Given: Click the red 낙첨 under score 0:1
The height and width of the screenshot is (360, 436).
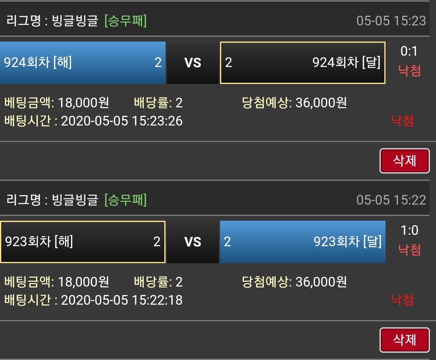Looking at the screenshot, I should tap(409, 71).
